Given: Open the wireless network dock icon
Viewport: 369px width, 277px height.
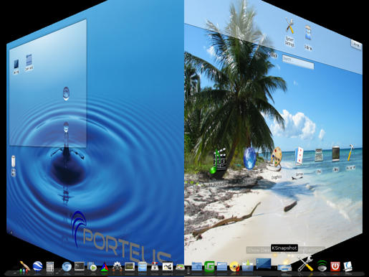Looking at the screenshot, I should tap(322, 266).
